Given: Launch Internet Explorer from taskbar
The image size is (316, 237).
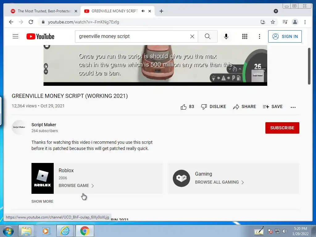Looking at the screenshot, I should (x=65, y=231).
